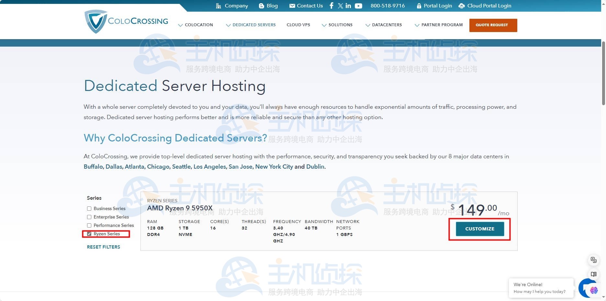Click the Customize button
The width and height of the screenshot is (606, 301).
(480, 229)
